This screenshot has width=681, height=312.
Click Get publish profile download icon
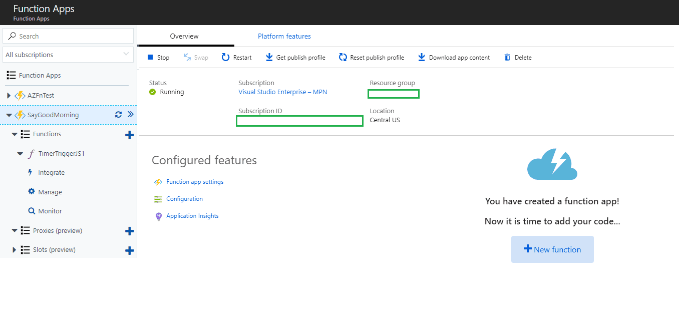[269, 58]
